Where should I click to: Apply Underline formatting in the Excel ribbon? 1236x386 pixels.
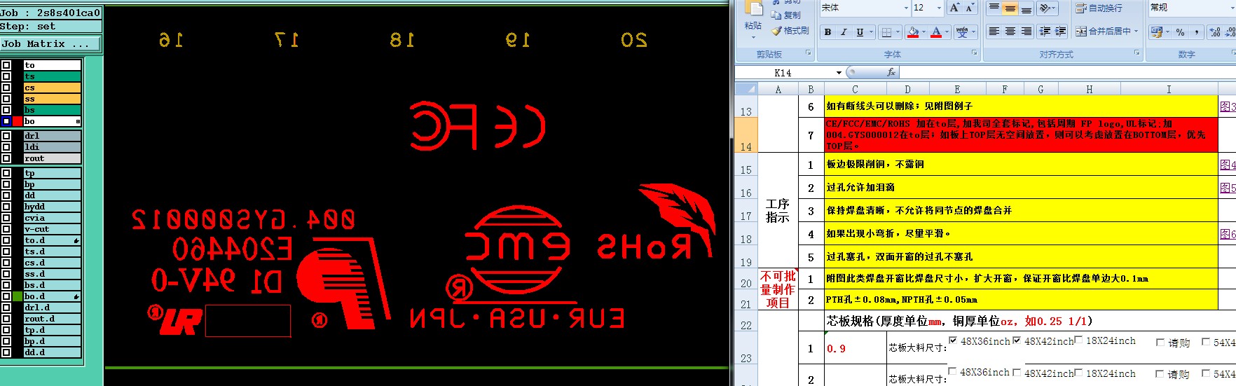click(860, 32)
